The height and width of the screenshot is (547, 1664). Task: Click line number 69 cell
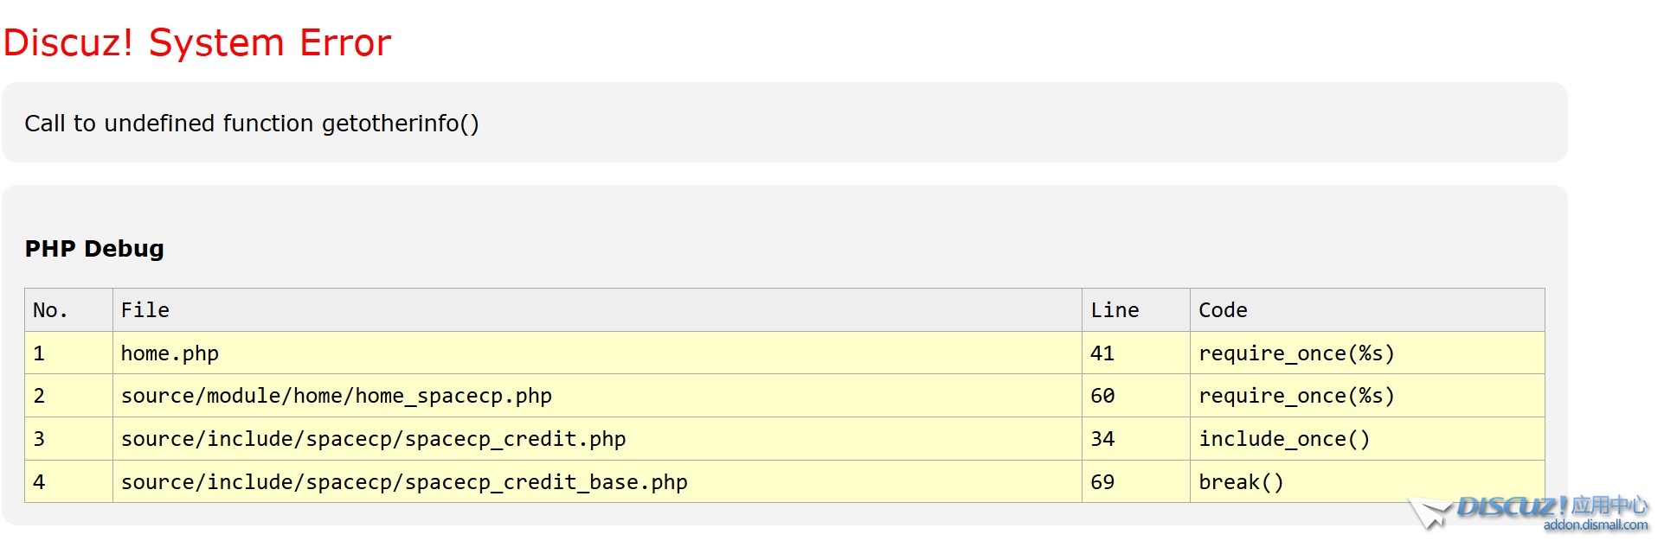coord(1102,482)
